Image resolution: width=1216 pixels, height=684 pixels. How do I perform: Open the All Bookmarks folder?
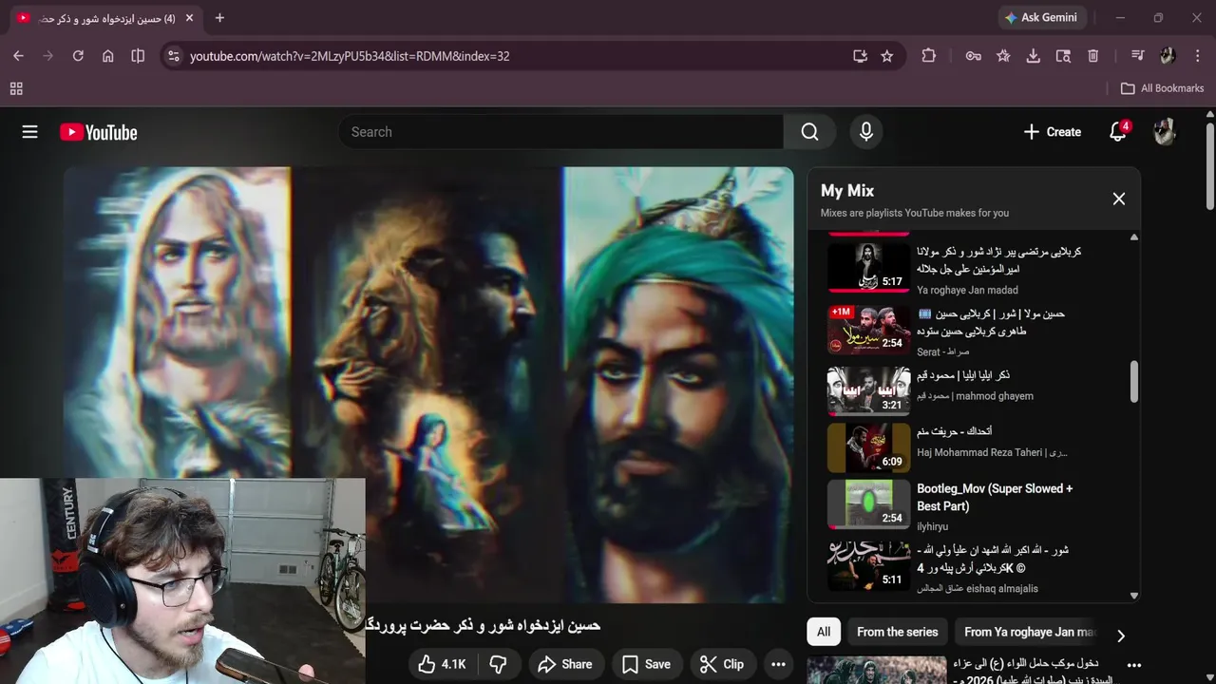(x=1162, y=88)
